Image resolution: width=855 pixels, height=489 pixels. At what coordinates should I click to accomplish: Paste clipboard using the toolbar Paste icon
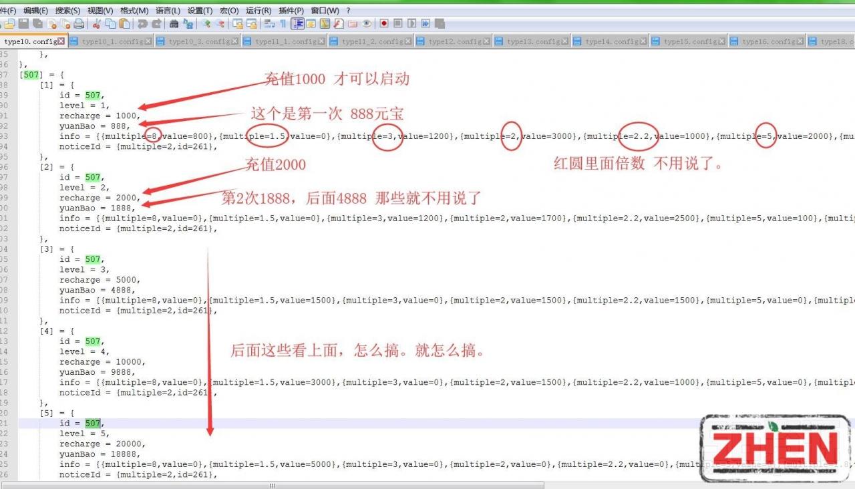[124, 23]
